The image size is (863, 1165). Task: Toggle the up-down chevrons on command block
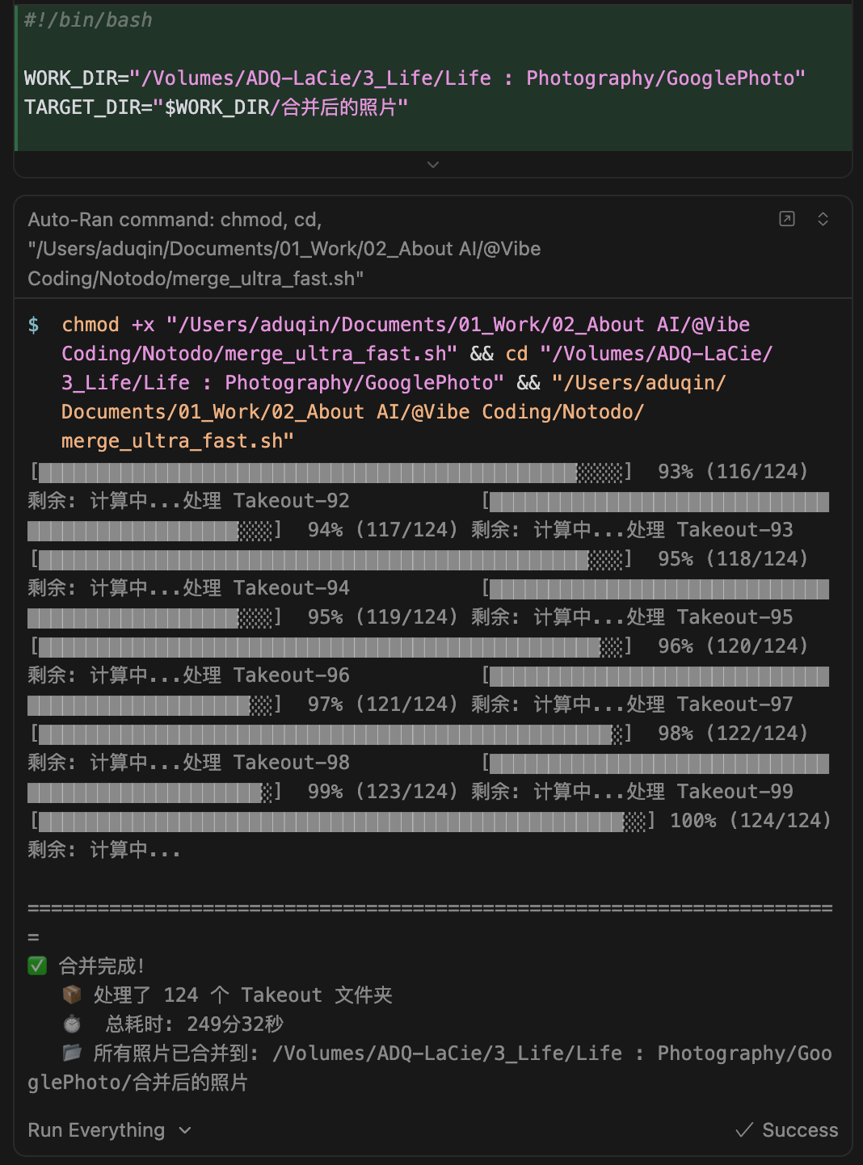pos(823,219)
